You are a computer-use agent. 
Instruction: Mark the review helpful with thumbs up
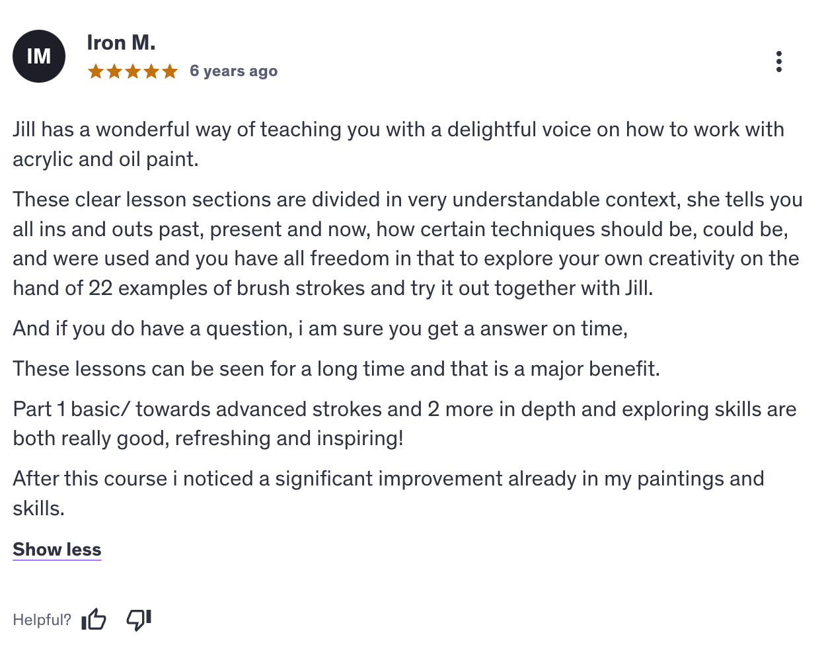tap(94, 619)
